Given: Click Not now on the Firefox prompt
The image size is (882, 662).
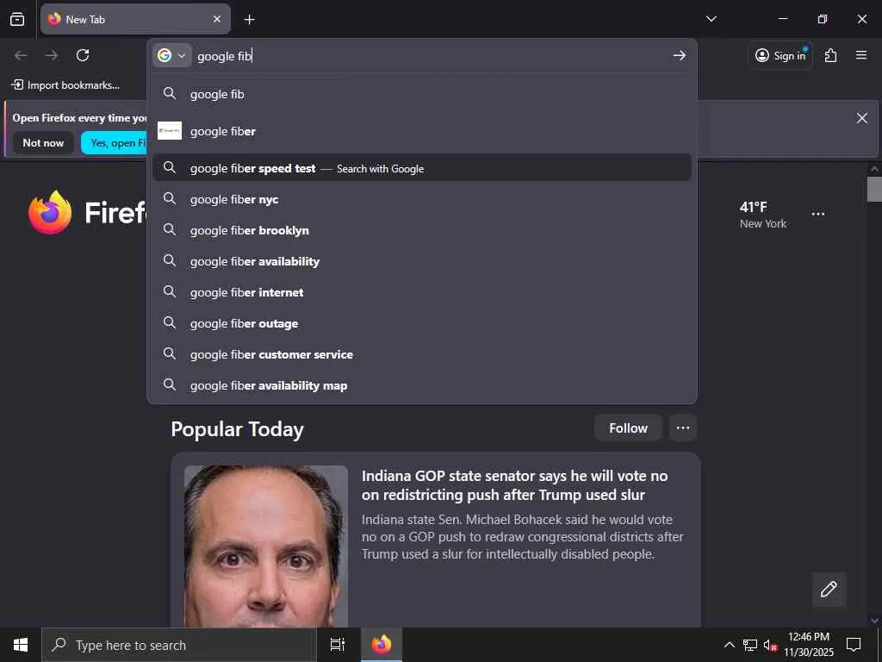Looking at the screenshot, I should (x=43, y=142).
